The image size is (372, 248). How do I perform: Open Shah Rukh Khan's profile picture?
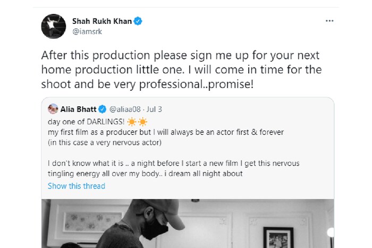click(53, 27)
